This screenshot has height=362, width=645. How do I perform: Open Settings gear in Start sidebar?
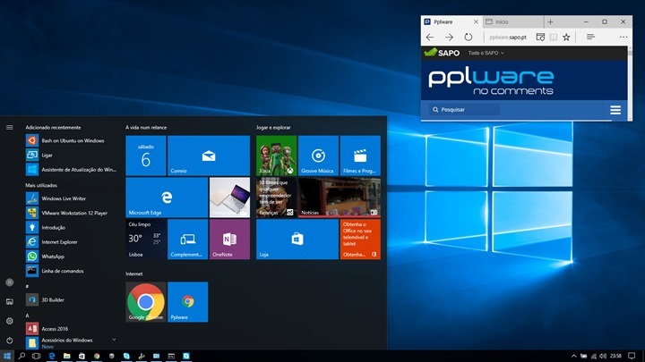pos(10,321)
